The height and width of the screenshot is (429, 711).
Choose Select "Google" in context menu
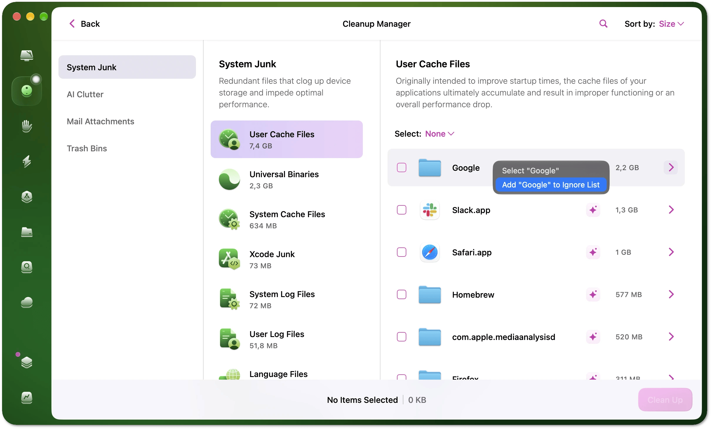(x=551, y=170)
